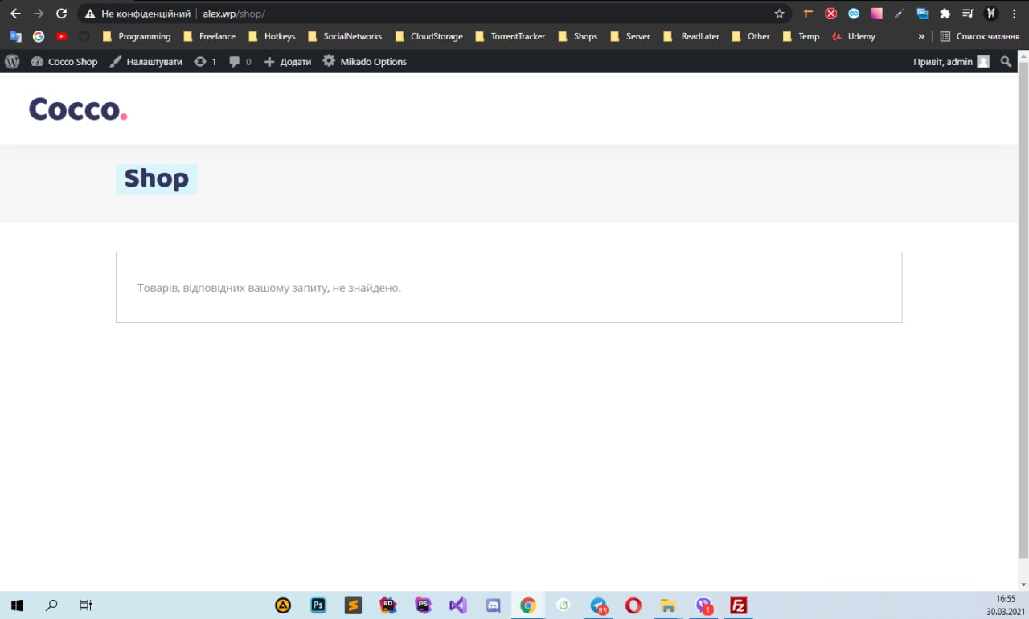The width and height of the screenshot is (1029, 619).
Task: Open PhpStorm from the taskbar
Action: click(x=423, y=605)
